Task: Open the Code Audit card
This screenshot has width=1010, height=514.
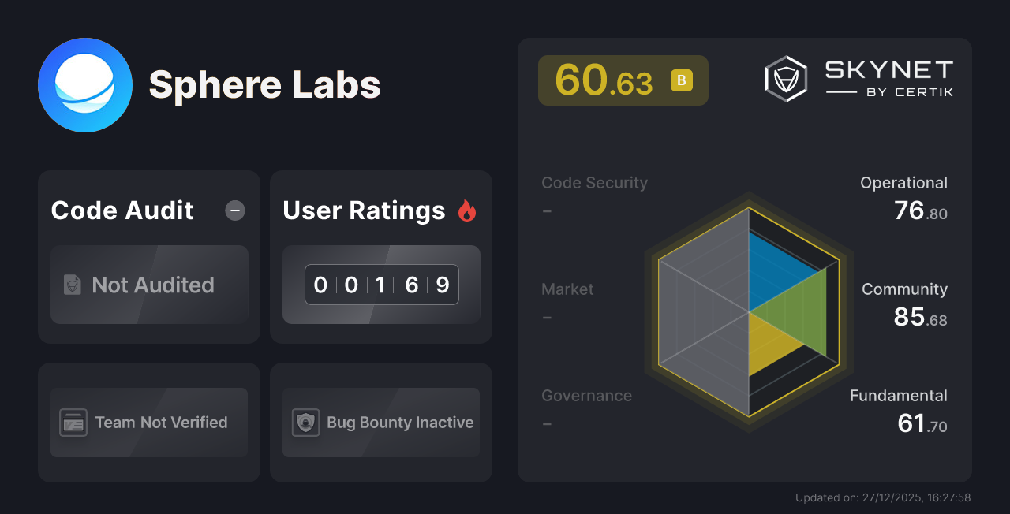Action: tap(149, 256)
